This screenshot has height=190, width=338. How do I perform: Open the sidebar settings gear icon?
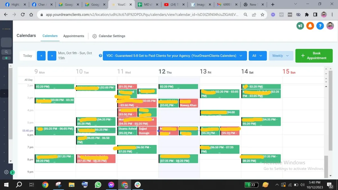(6, 172)
